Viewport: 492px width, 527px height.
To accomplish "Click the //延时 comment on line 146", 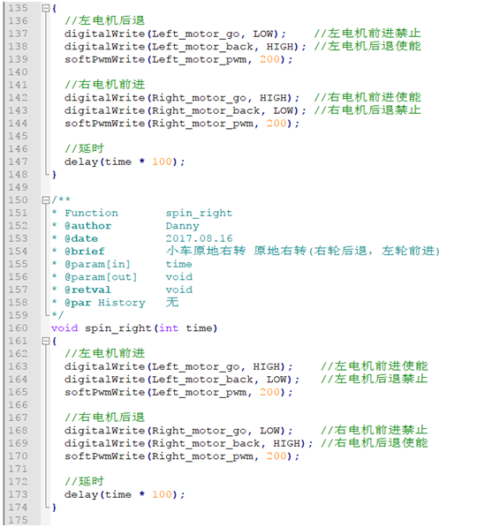I will (x=85, y=148).
